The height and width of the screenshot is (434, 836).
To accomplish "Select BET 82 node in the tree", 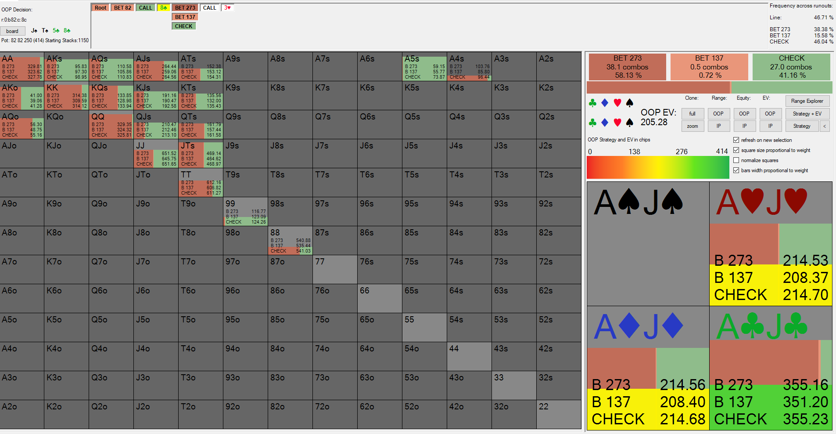I will (x=122, y=7).
